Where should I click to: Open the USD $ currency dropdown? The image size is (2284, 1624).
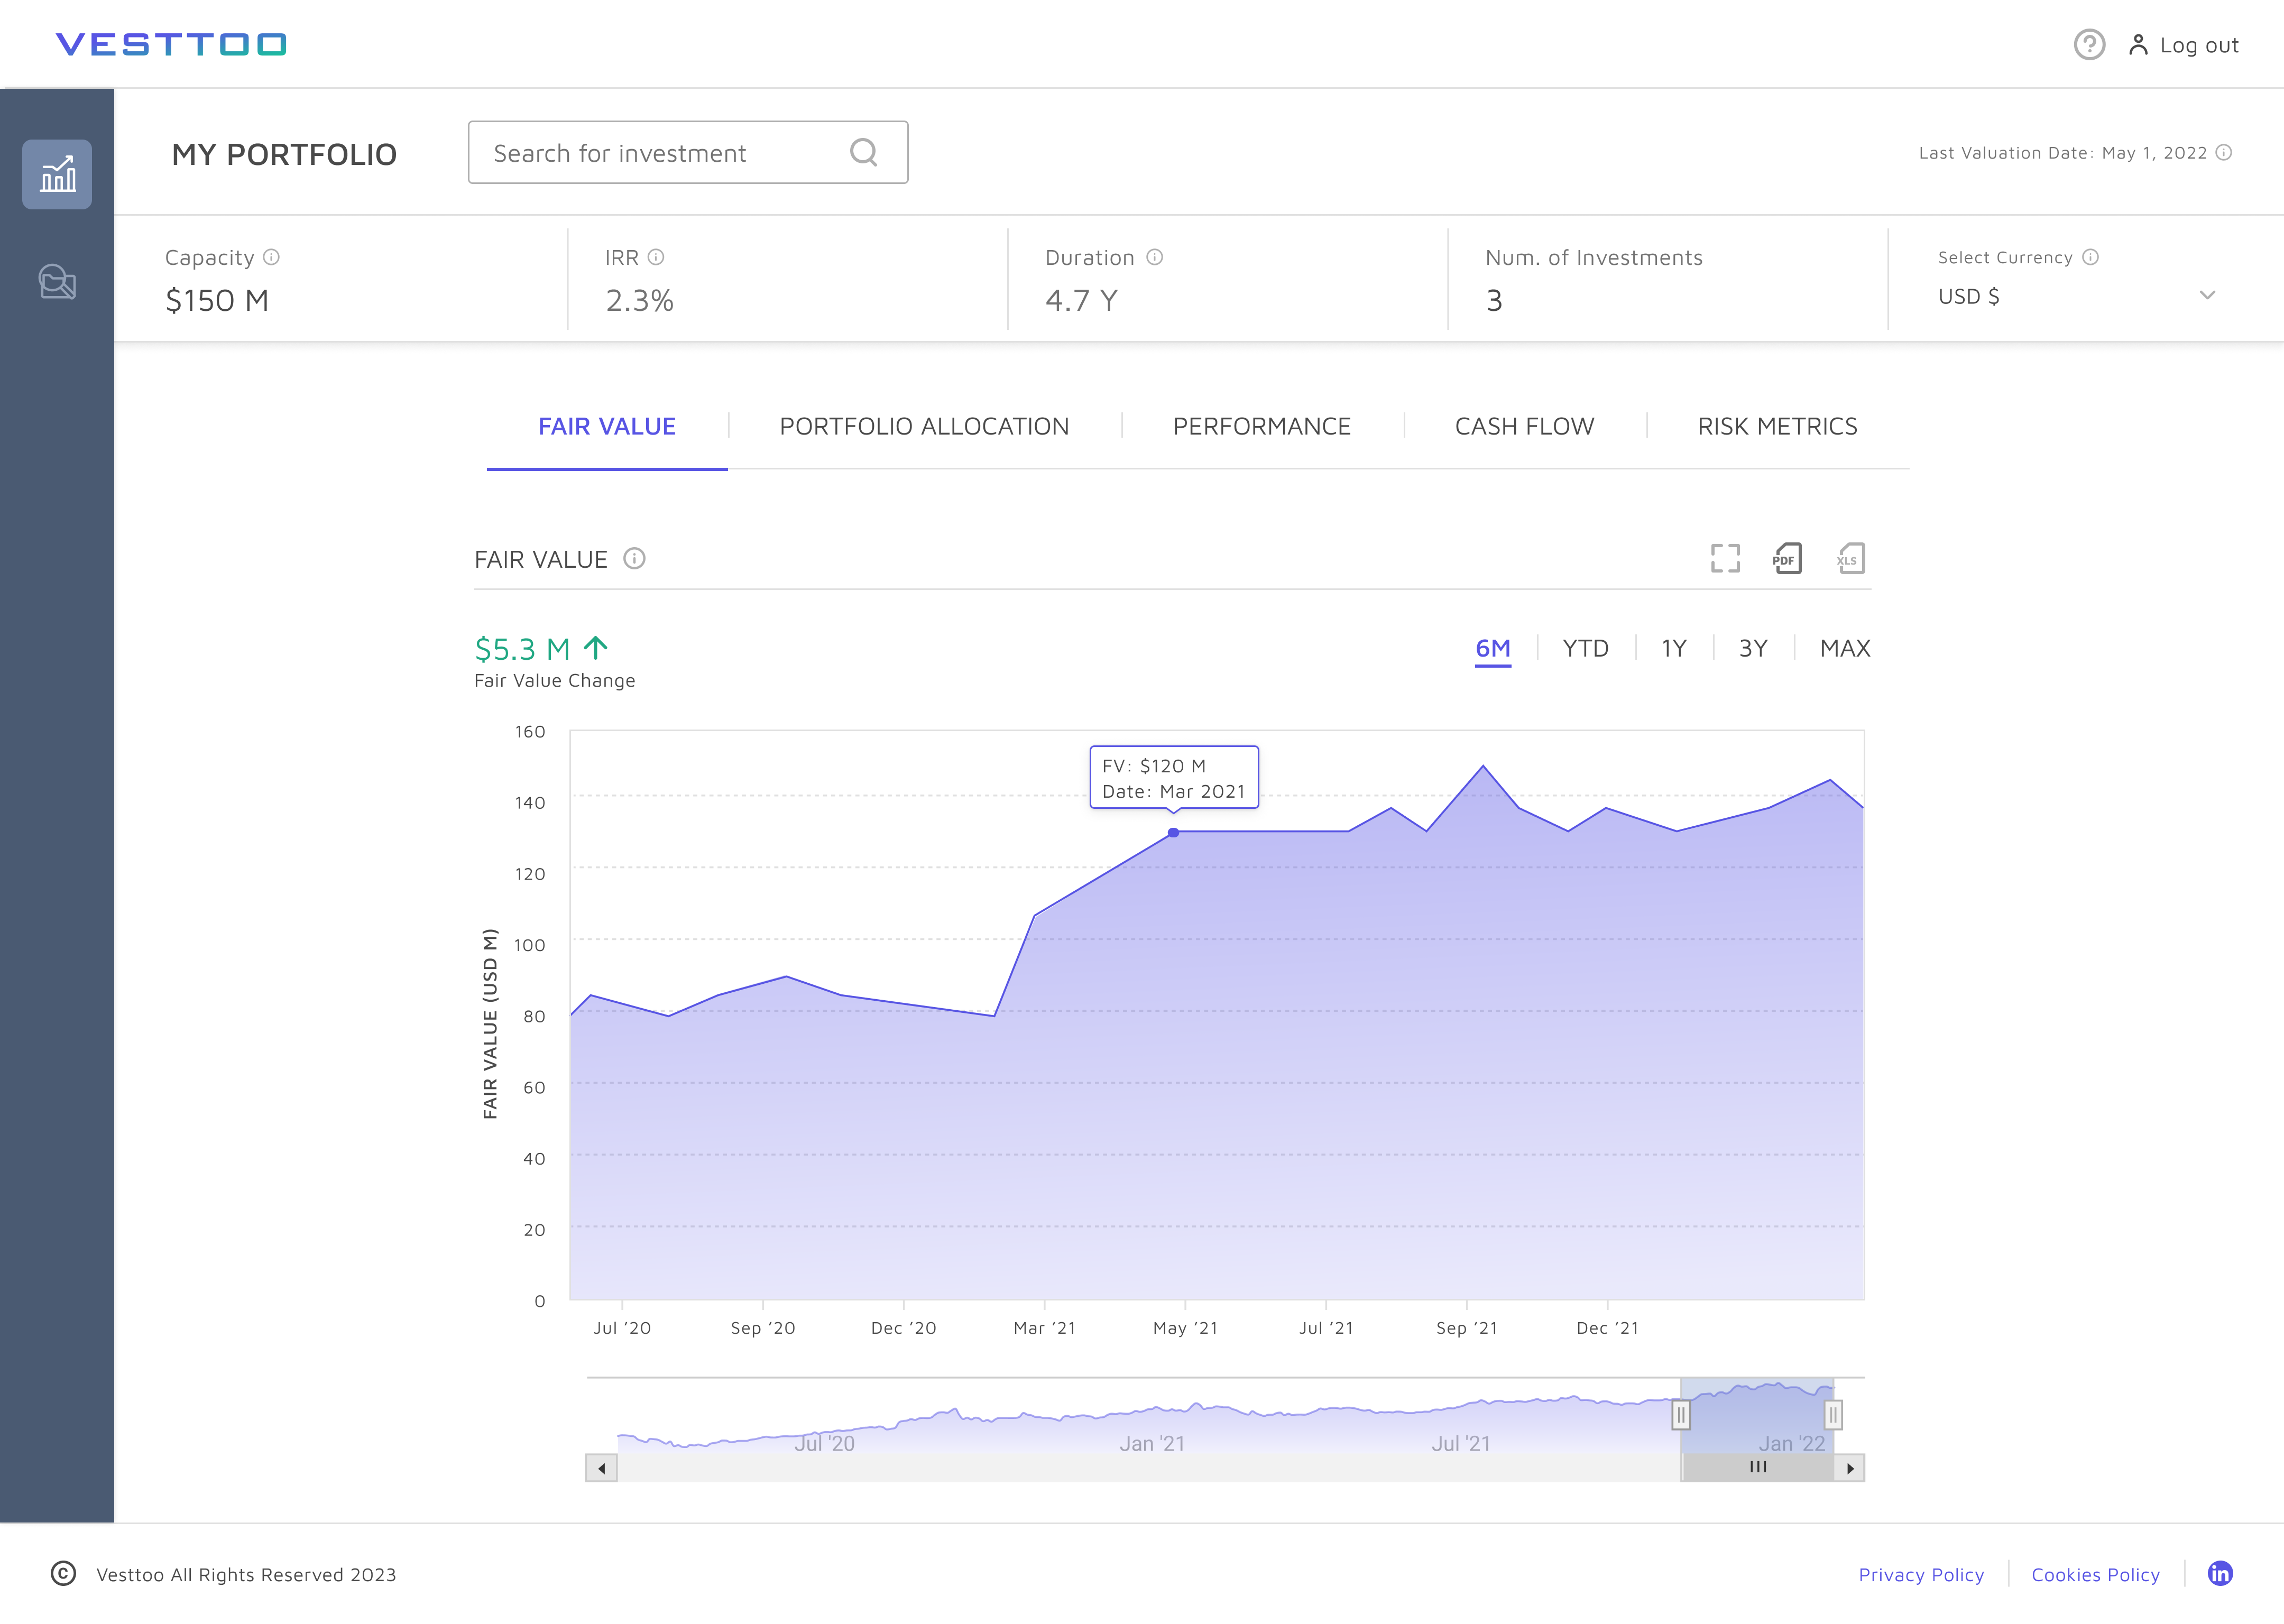coord(2077,296)
